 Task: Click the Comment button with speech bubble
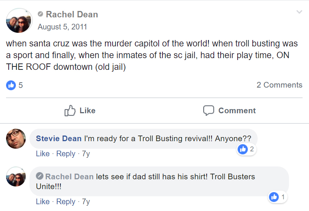click(229, 111)
